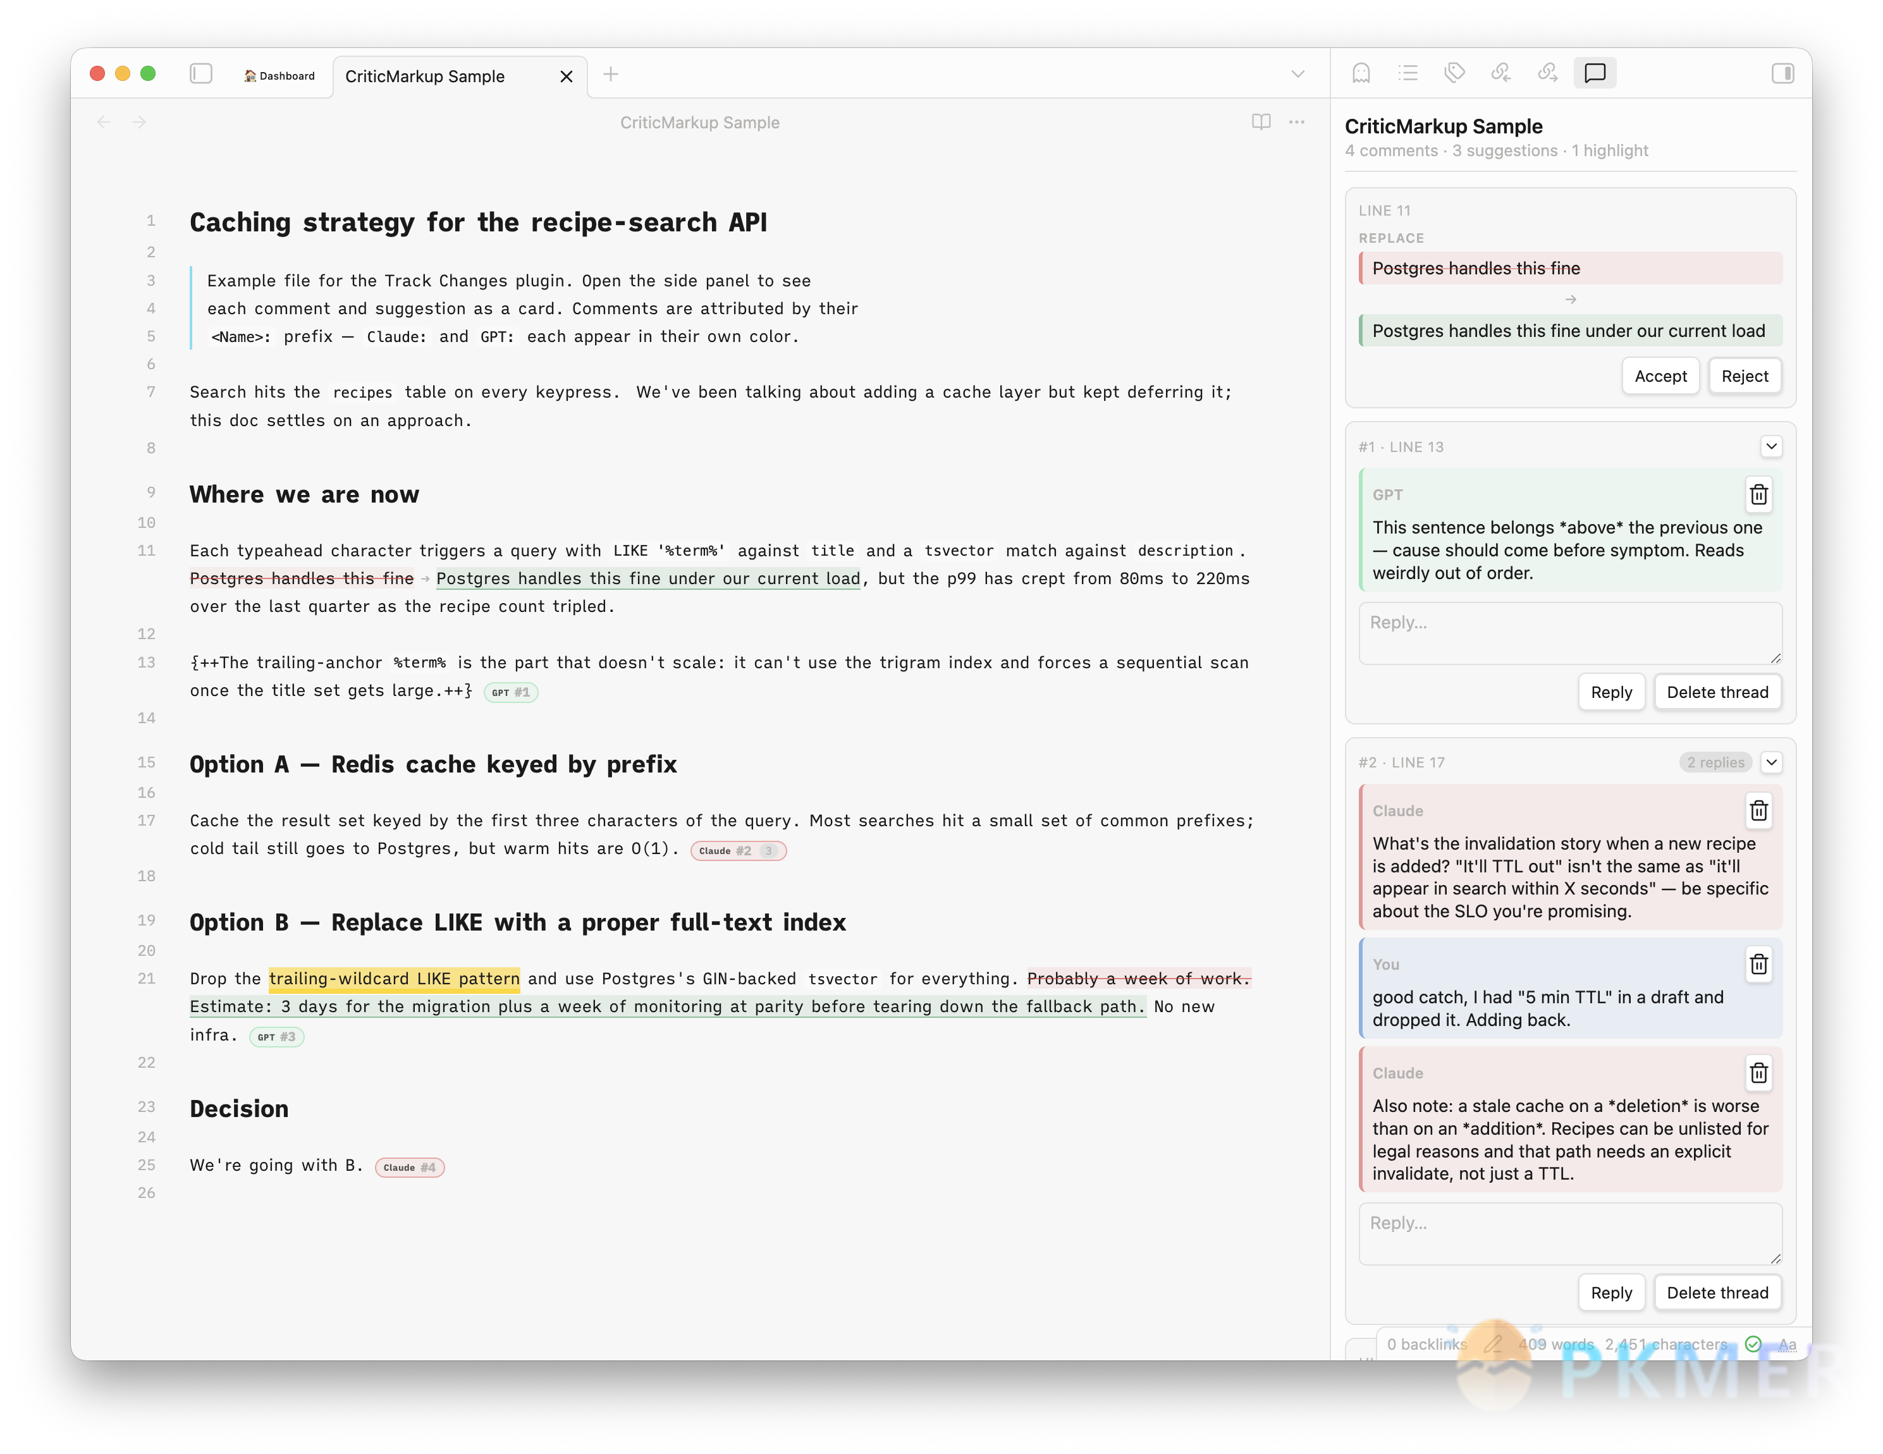Click heading 'Where we are now'
Screen dimensions: 1883x1454
pos(304,494)
